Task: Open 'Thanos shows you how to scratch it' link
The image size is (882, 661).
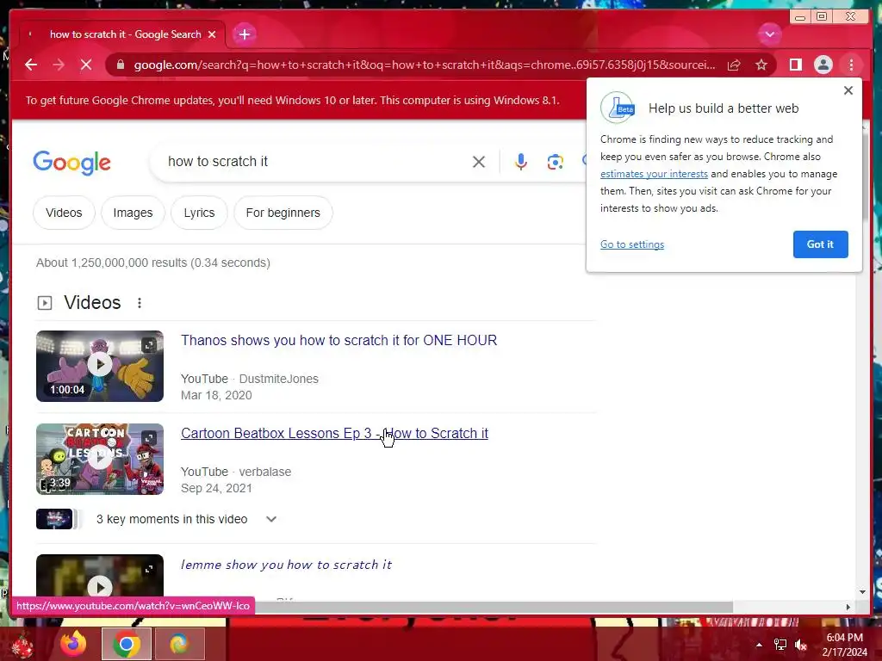Action: [x=339, y=341]
